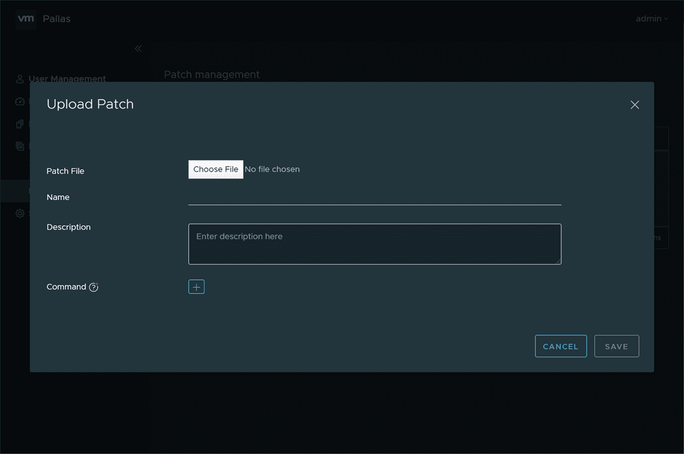Click the User Management person icon
This screenshot has height=454, width=684.
click(20, 79)
